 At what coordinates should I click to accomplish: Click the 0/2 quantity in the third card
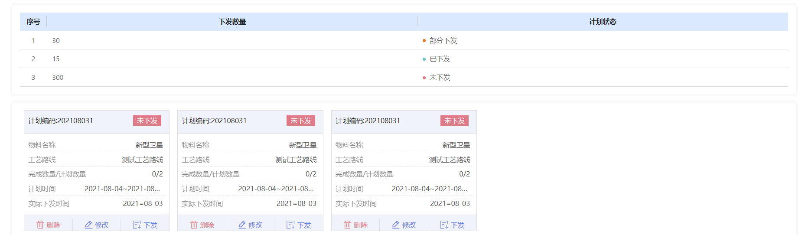(x=464, y=174)
